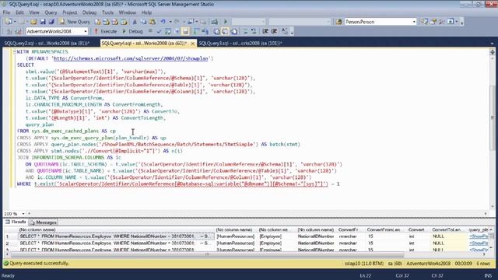Select the Results tab
The height and width of the screenshot is (280, 498).
tap(16, 222)
